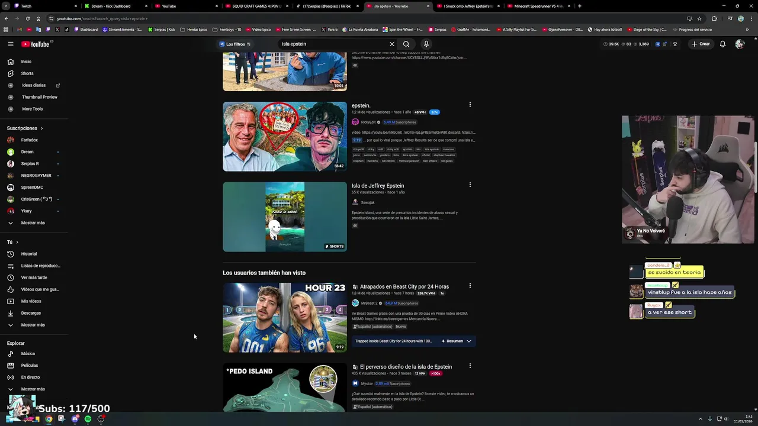Click taskbar clock showing 11/01/2026
The height and width of the screenshot is (426, 758).
point(743,419)
